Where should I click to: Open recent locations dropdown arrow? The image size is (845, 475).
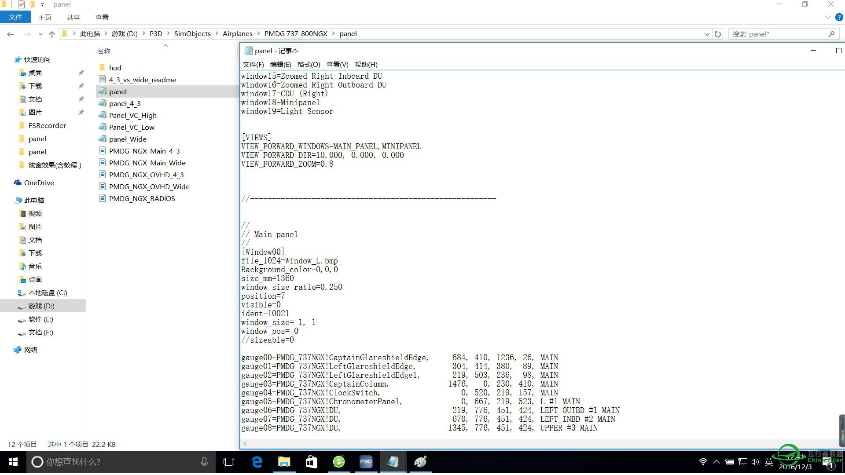click(40, 34)
